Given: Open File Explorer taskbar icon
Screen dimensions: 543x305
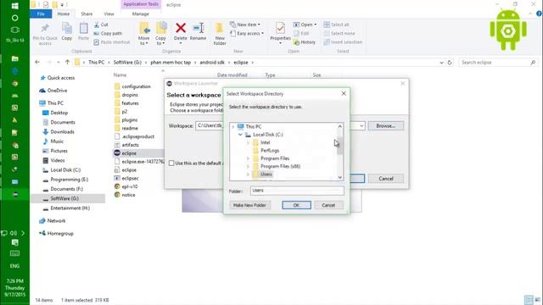Looking at the screenshot, I should [15, 58].
